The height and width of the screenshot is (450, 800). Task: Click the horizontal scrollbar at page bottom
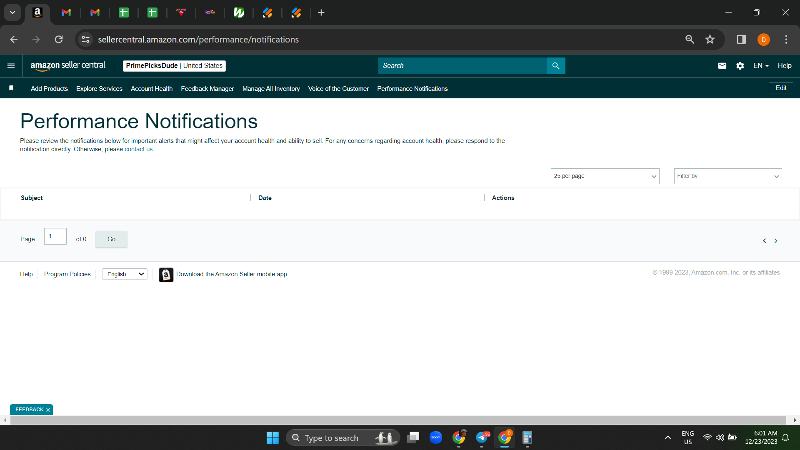(398, 420)
